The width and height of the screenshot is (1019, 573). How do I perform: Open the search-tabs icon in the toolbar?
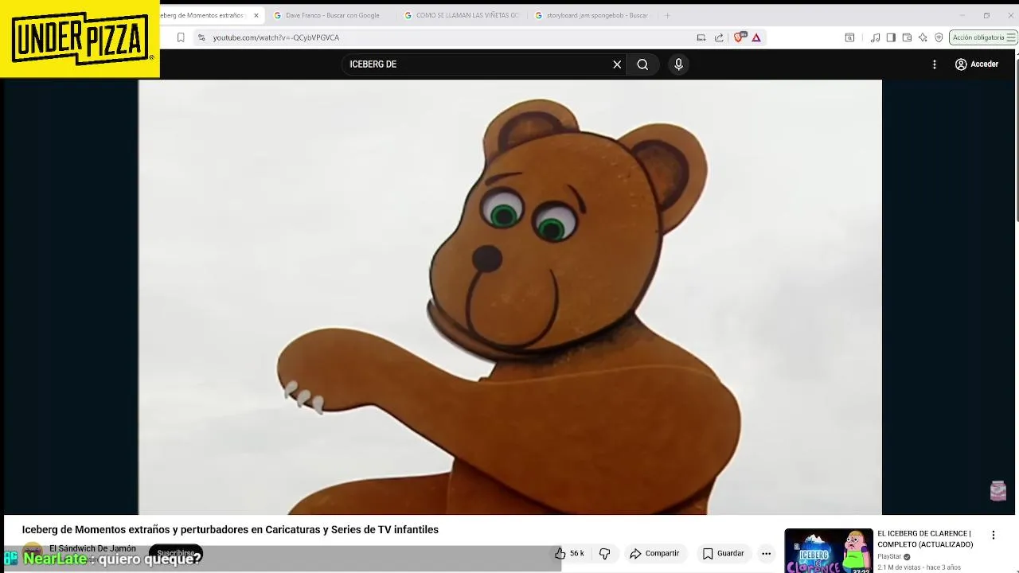point(849,37)
